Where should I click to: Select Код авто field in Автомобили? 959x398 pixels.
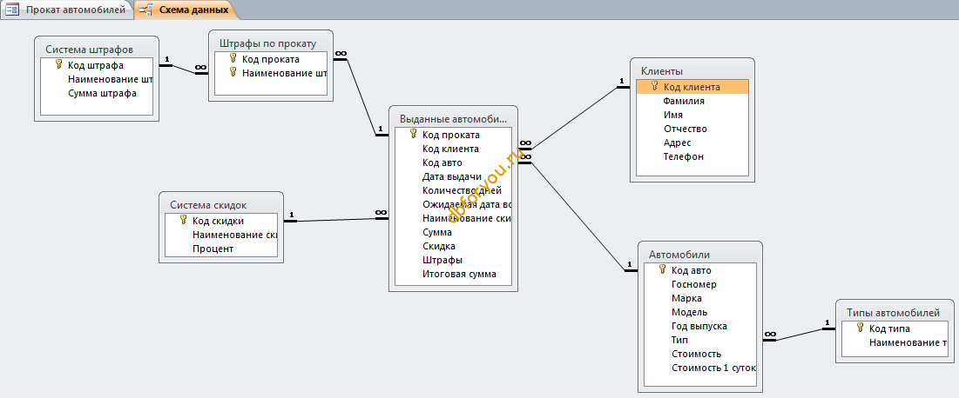700,270
